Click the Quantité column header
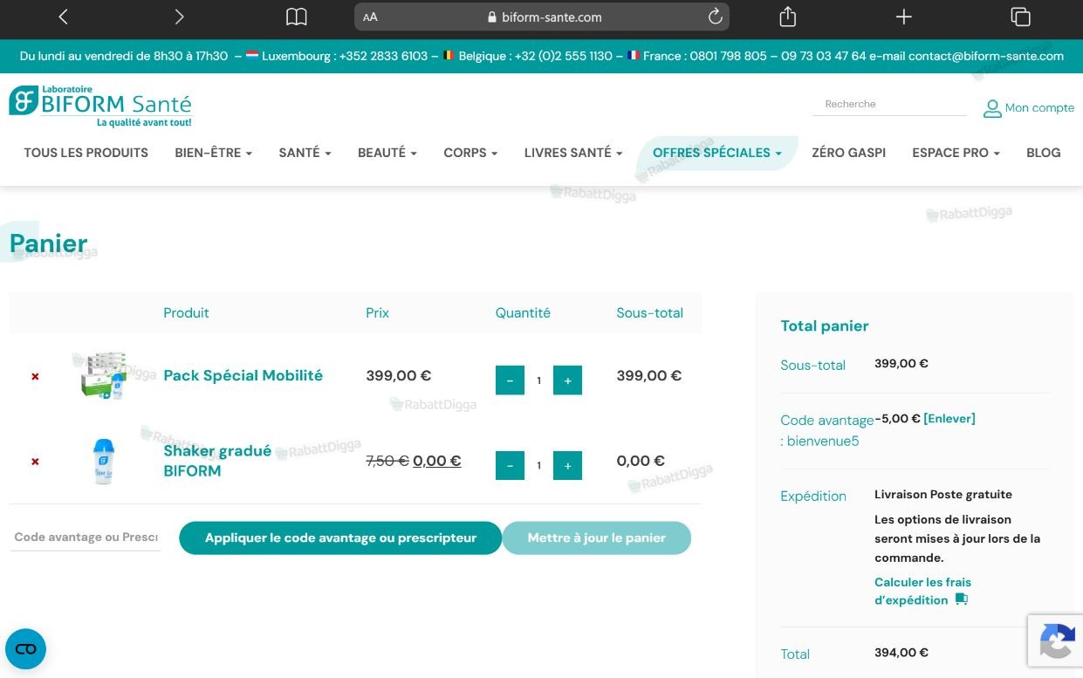This screenshot has height=678, width=1083. tap(523, 313)
